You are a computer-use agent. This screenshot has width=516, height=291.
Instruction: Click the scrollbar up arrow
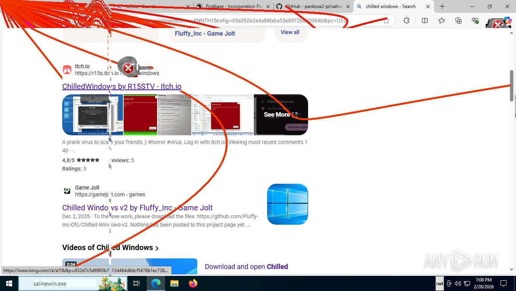(x=511, y=33)
